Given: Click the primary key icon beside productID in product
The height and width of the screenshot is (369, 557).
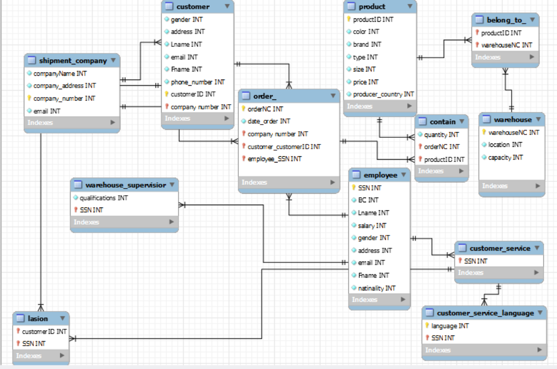Looking at the screenshot, I should click(x=348, y=19).
